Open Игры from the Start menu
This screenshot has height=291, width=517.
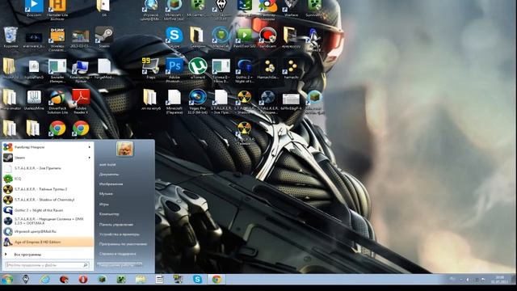pos(104,205)
